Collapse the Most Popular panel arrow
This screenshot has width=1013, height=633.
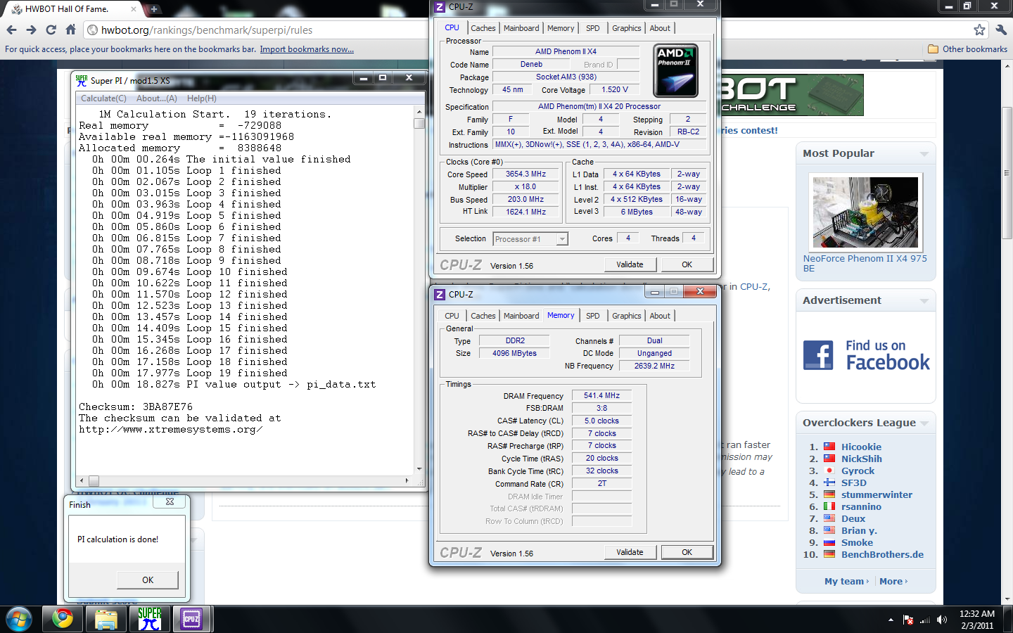[924, 154]
